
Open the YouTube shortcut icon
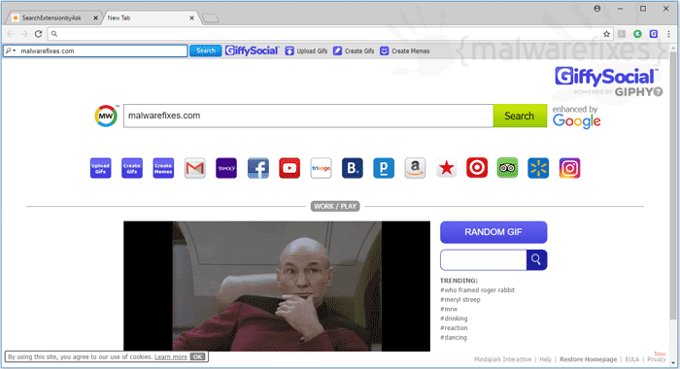(x=289, y=168)
